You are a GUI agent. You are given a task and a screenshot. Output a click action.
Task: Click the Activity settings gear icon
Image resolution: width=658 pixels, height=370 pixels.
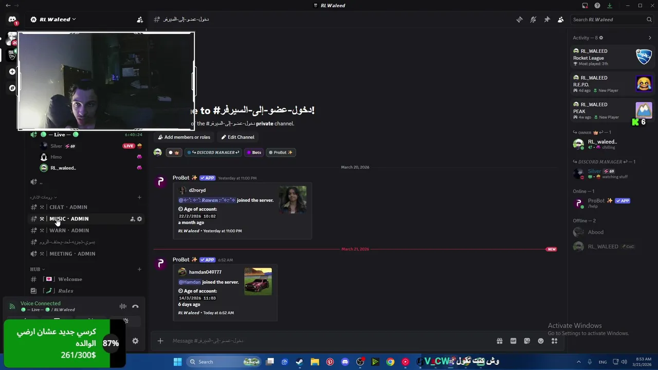point(601,38)
